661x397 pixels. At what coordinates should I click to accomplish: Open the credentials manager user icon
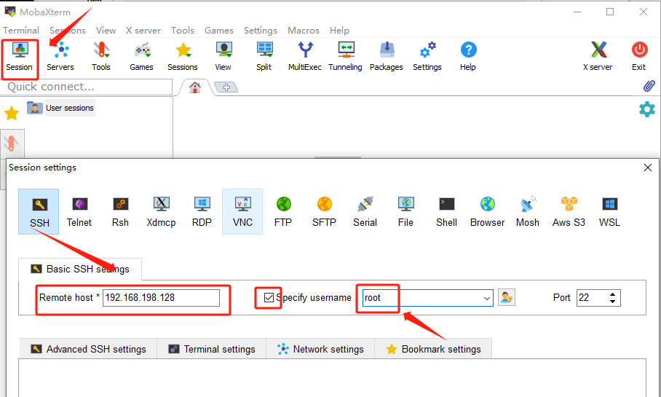click(506, 297)
